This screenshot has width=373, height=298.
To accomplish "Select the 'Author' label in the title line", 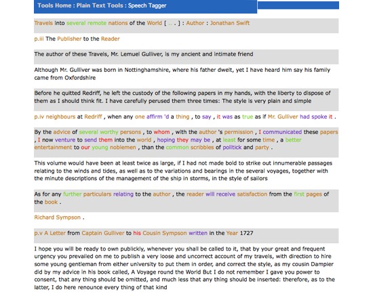I will (195, 23).
